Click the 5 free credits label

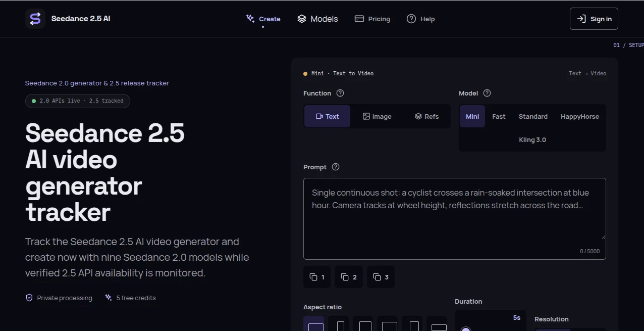(136, 298)
